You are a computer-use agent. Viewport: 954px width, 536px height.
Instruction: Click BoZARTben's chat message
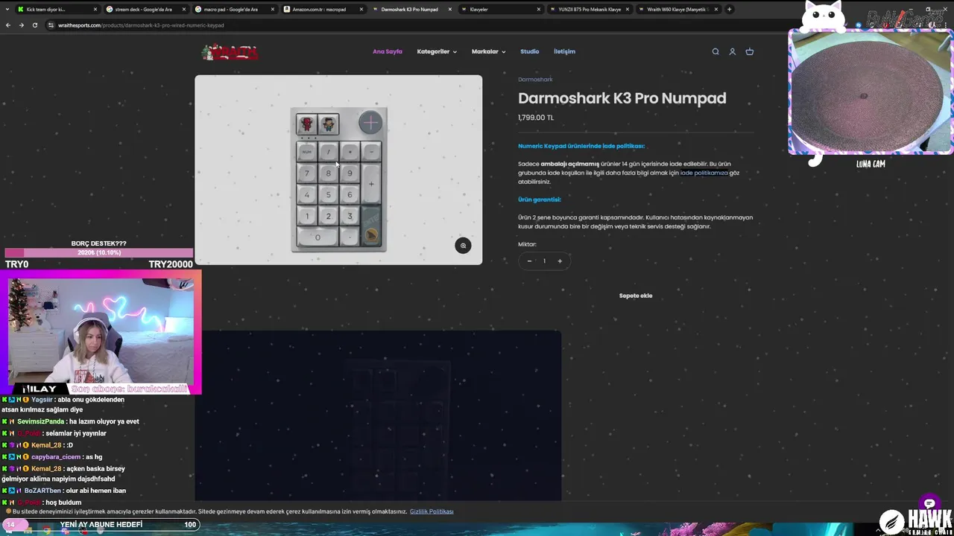coord(64,491)
